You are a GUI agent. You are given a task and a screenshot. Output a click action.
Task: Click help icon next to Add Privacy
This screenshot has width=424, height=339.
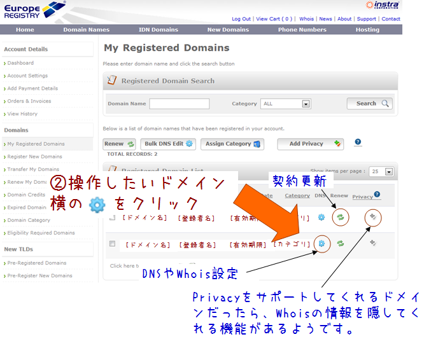pyautogui.click(x=358, y=142)
